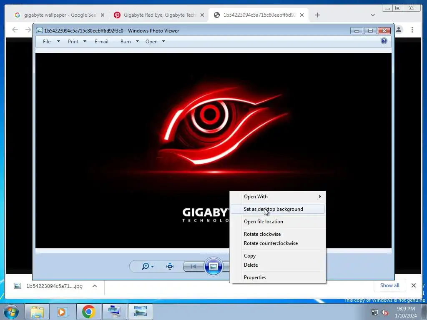Screen dimensions: 427x320
Task: Open the Burn menu
Action: tap(126, 42)
